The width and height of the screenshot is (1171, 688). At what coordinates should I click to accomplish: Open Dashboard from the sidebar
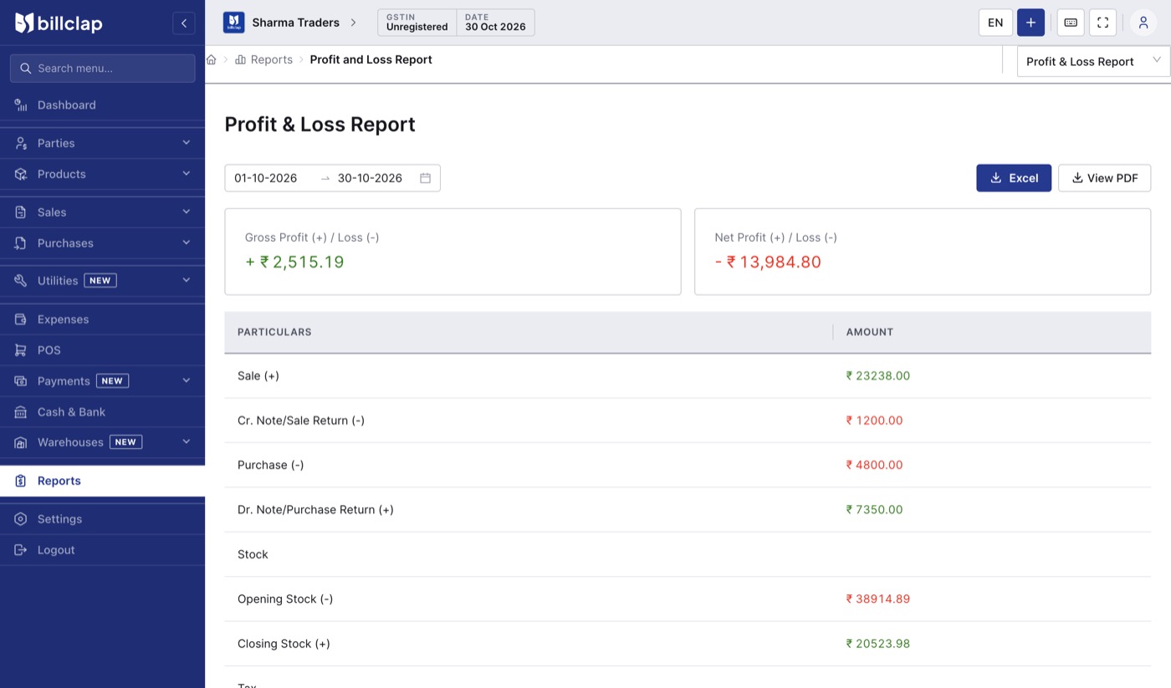[102, 104]
